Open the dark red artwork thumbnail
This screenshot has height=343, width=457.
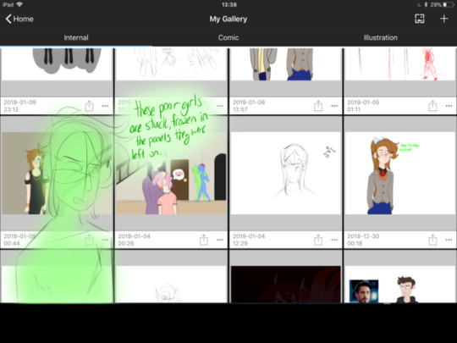click(285, 285)
